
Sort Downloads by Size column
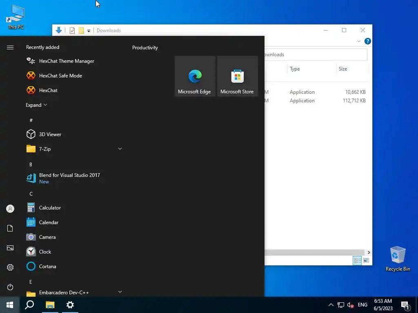point(352,69)
